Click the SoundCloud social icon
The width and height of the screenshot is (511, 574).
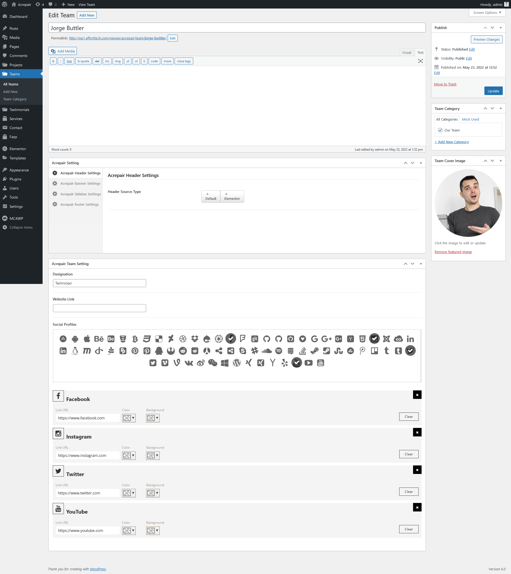click(x=266, y=351)
